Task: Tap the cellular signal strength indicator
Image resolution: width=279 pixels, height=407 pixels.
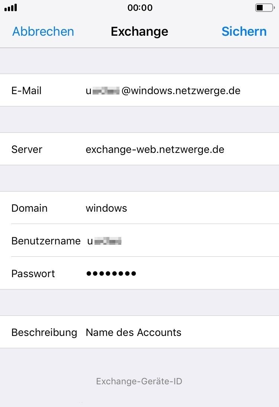Action: point(10,7)
